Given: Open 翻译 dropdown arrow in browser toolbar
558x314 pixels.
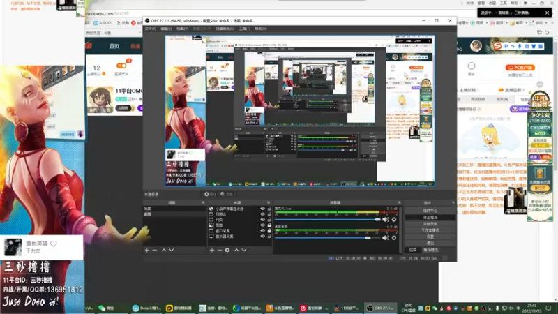Looking at the screenshot, I should [x=507, y=23].
